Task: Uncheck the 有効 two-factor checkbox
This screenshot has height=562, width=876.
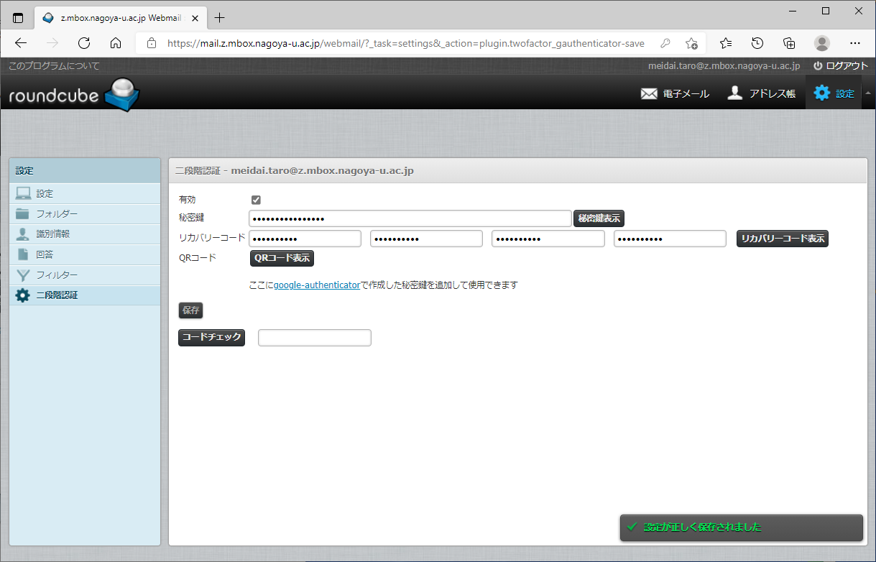Action: click(x=256, y=200)
